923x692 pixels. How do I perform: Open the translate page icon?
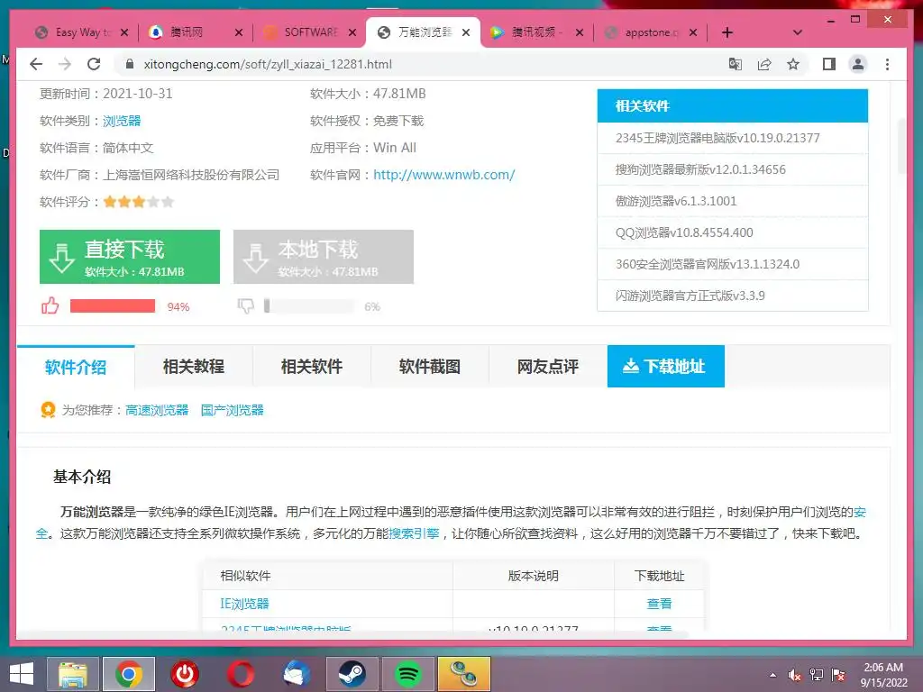click(736, 64)
